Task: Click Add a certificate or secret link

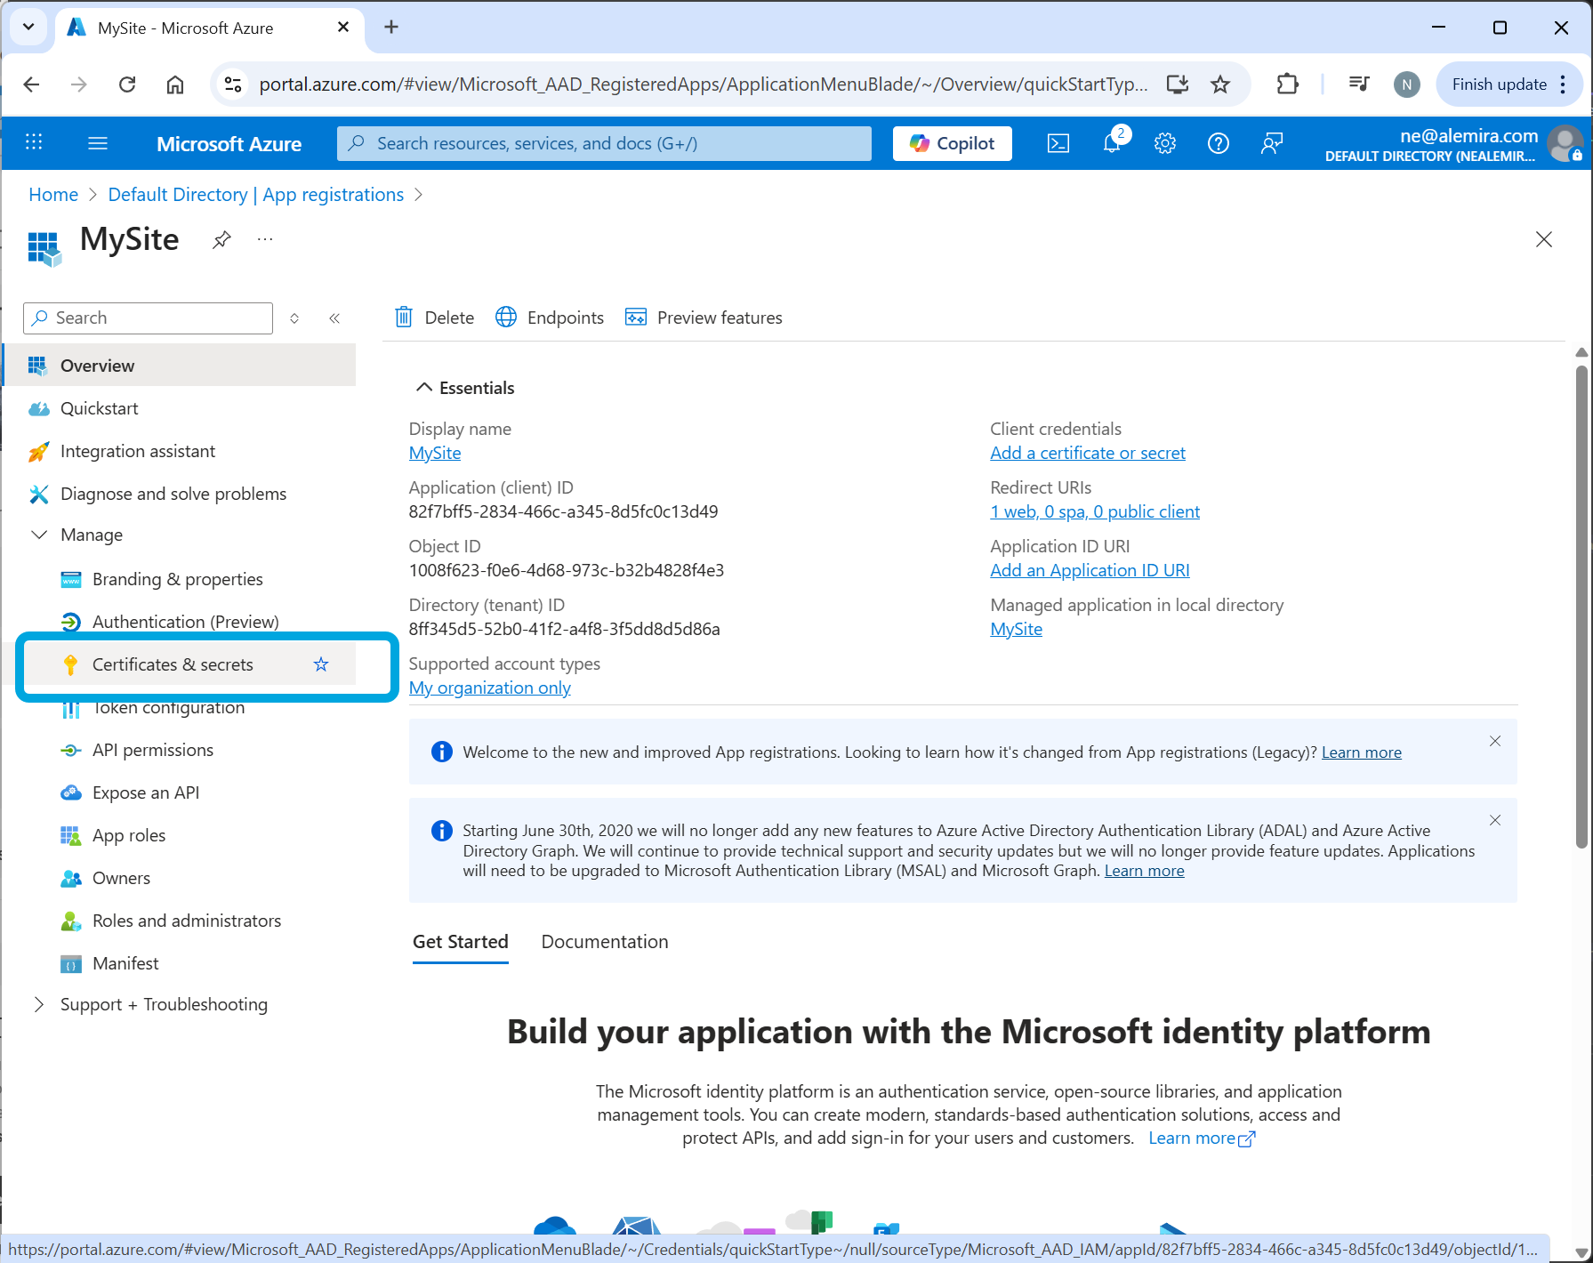Action: point(1087,453)
